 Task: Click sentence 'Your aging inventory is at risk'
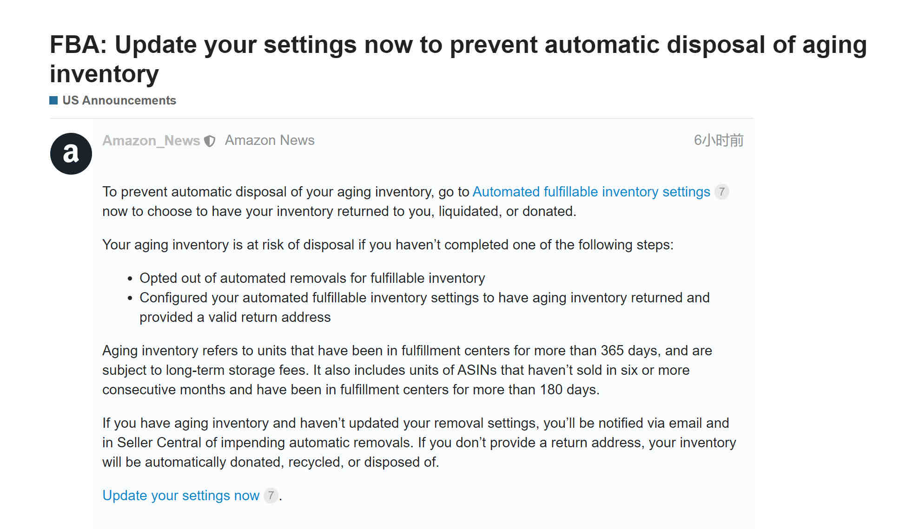(388, 244)
